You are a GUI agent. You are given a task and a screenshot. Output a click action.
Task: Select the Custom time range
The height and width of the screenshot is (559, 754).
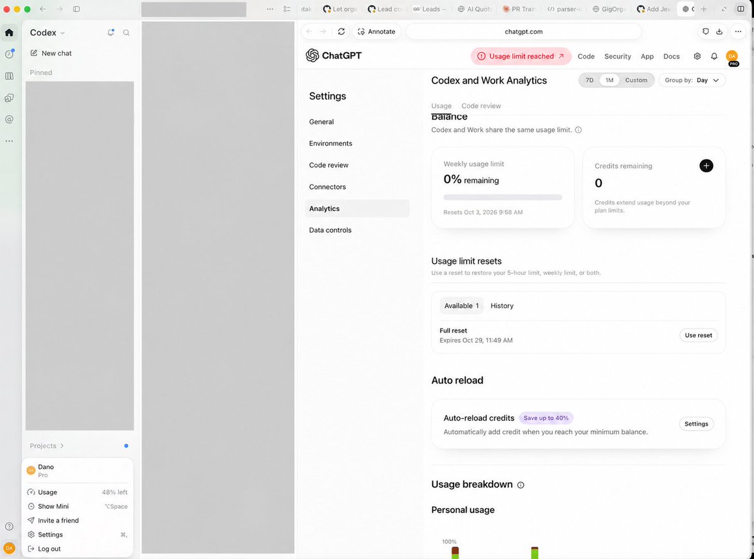coord(636,80)
